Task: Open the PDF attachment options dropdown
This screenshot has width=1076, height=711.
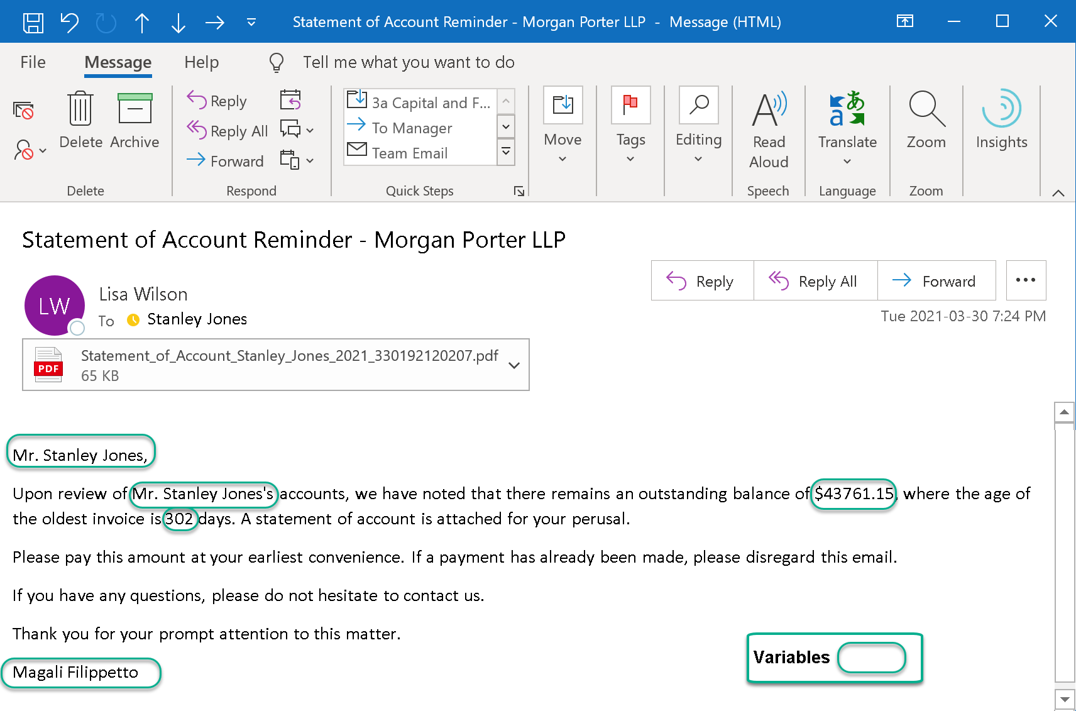Action: click(514, 365)
